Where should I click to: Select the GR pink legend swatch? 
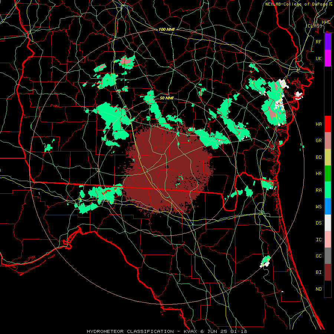point(328,140)
